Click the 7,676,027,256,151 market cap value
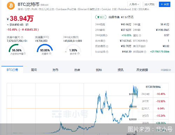175x135 pixels. tap(17, 41)
